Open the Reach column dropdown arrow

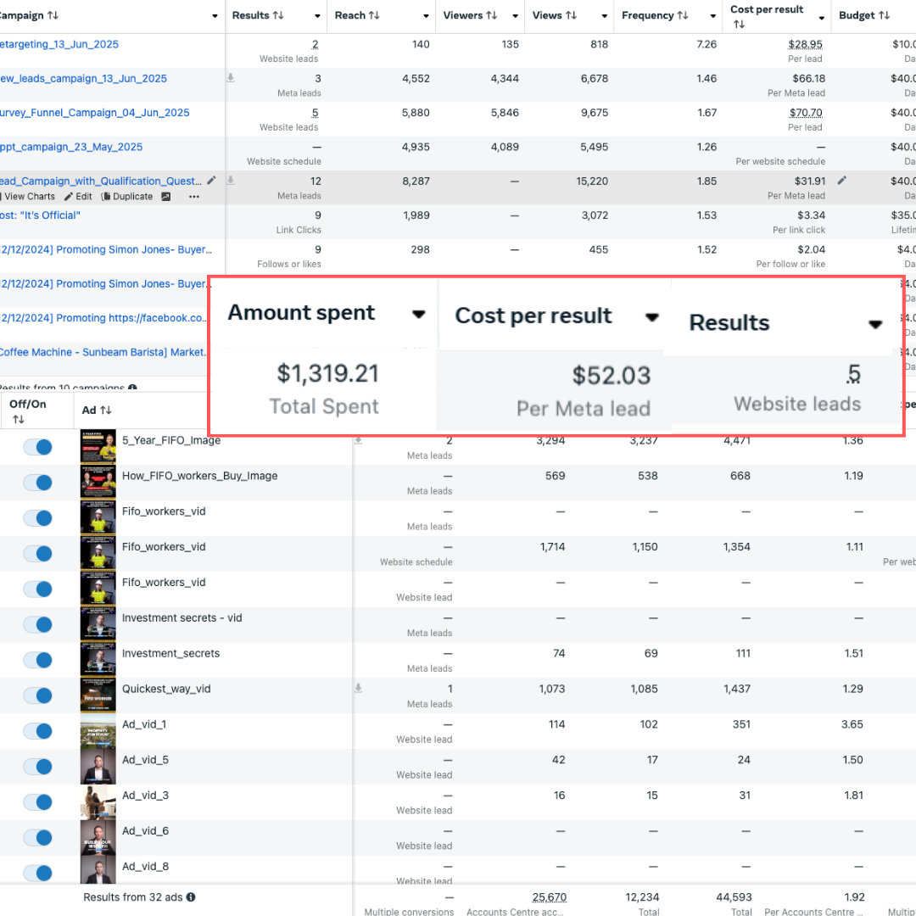[426, 16]
